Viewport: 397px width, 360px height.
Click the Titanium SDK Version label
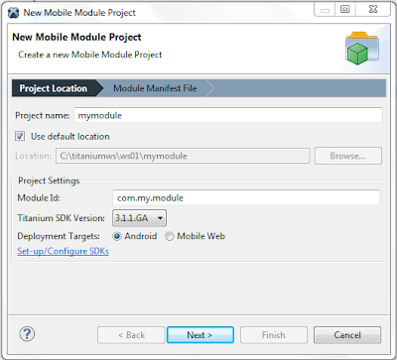(62, 218)
